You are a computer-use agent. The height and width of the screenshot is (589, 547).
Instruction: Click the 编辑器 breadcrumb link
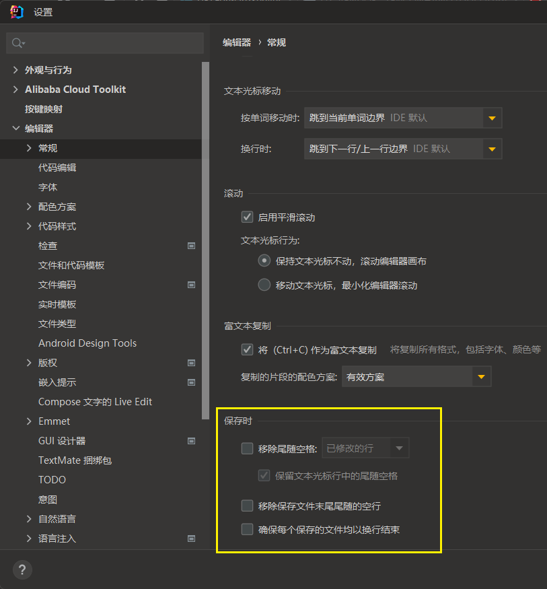[237, 42]
